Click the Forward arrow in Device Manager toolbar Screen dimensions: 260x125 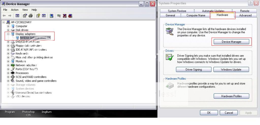(x=10, y=16)
